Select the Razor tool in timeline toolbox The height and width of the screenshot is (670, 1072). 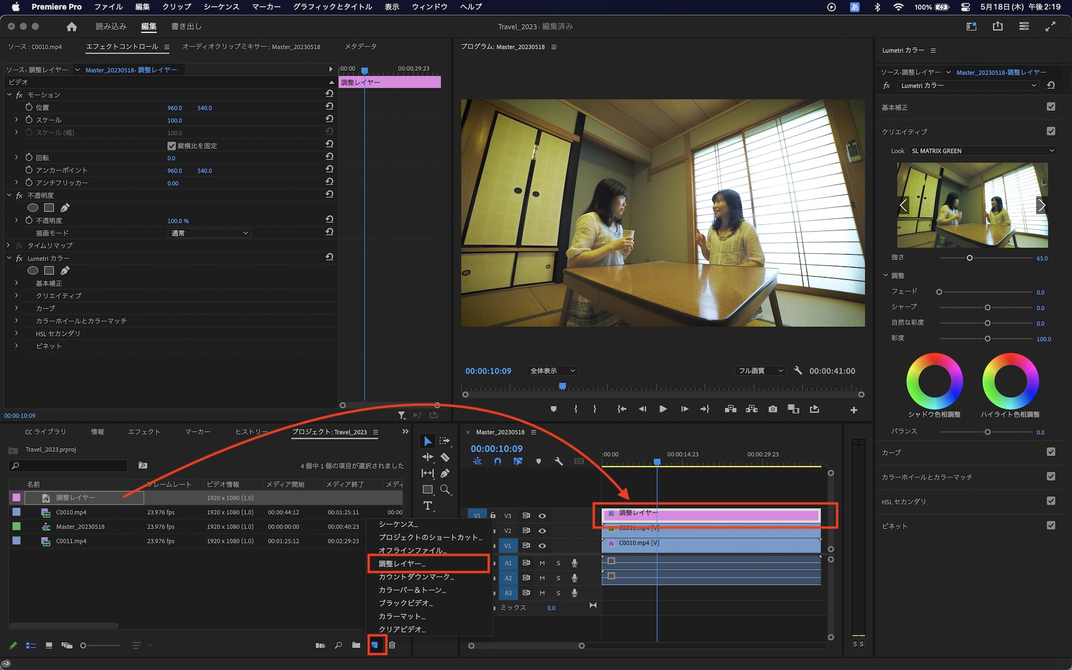pyautogui.click(x=445, y=457)
